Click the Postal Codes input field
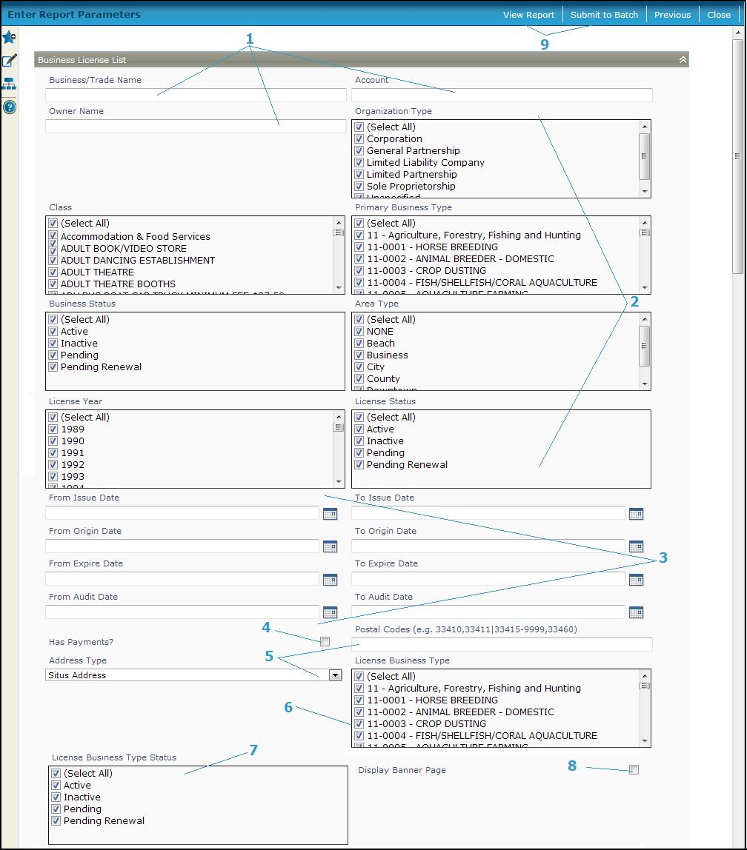 pos(502,644)
